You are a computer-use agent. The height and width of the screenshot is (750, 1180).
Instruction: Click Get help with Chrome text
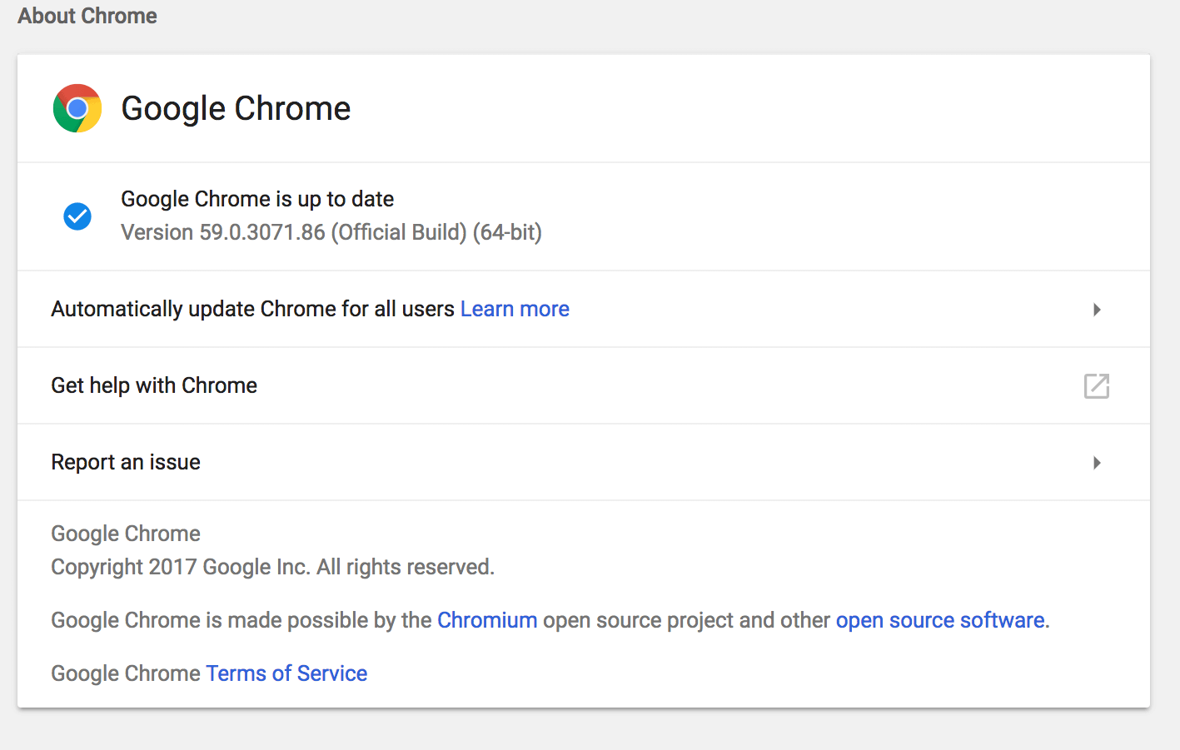(154, 385)
